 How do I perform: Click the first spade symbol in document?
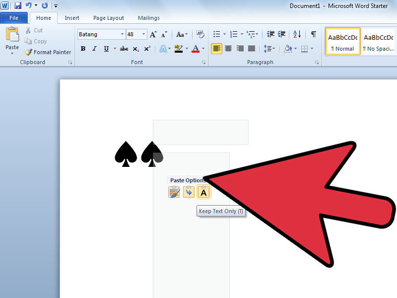click(126, 154)
